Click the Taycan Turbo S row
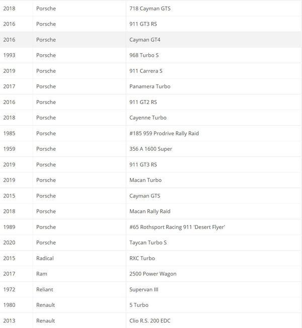The image size is (302, 328). pyautogui.click(x=150, y=243)
